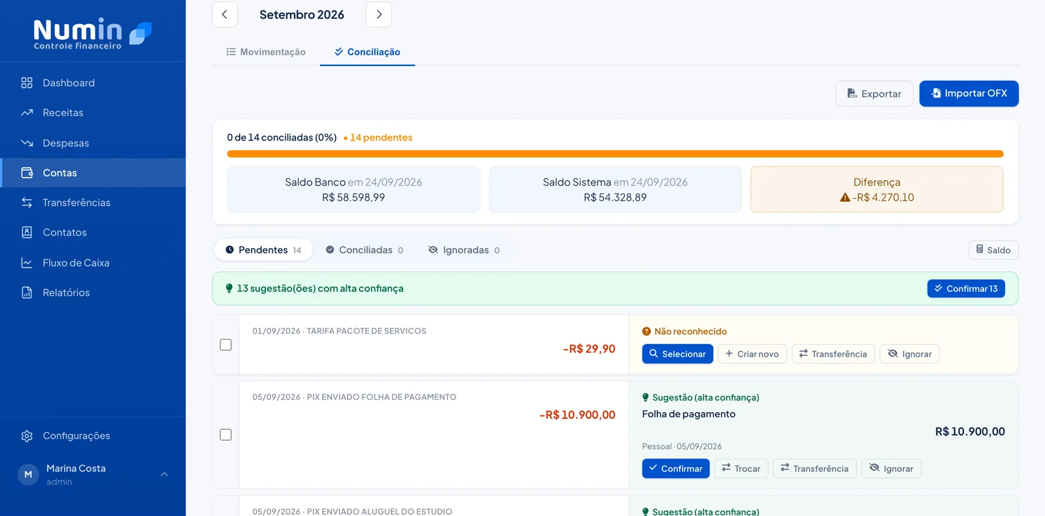Switch to Movimentação tab
Viewport: 1045px width, 516px height.
[x=266, y=52]
